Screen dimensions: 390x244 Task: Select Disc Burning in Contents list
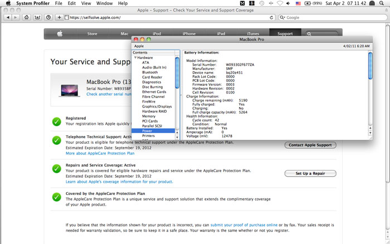(x=153, y=87)
